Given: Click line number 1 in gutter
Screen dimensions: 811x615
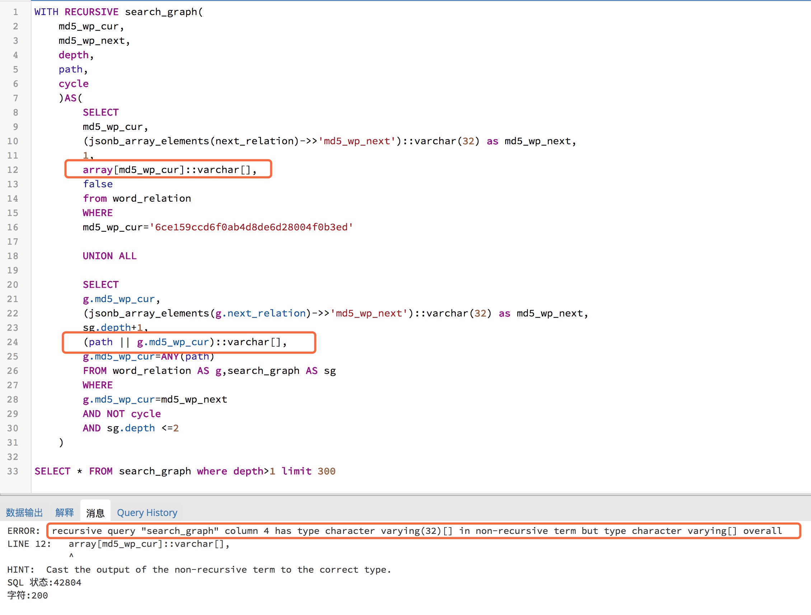Looking at the screenshot, I should (x=15, y=12).
